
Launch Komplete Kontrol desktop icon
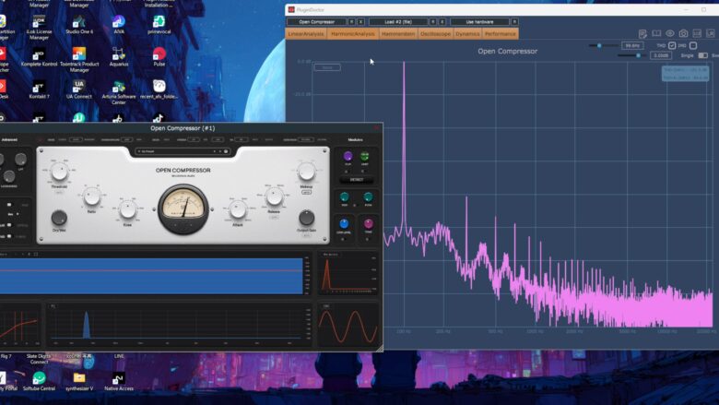[x=39, y=55]
